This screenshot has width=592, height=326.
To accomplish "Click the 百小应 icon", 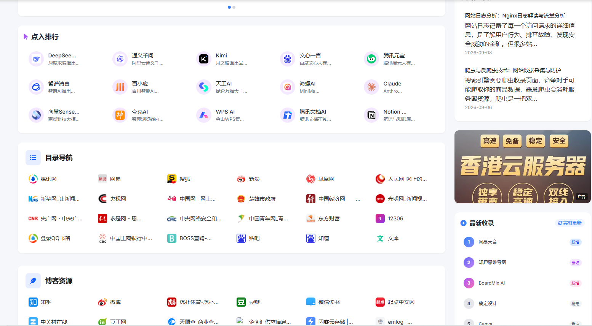I will point(120,87).
